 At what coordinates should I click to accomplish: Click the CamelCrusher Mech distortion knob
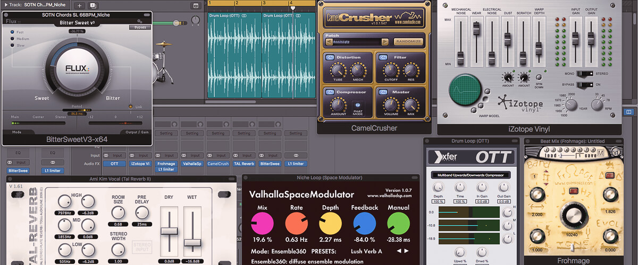[x=357, y=69]
